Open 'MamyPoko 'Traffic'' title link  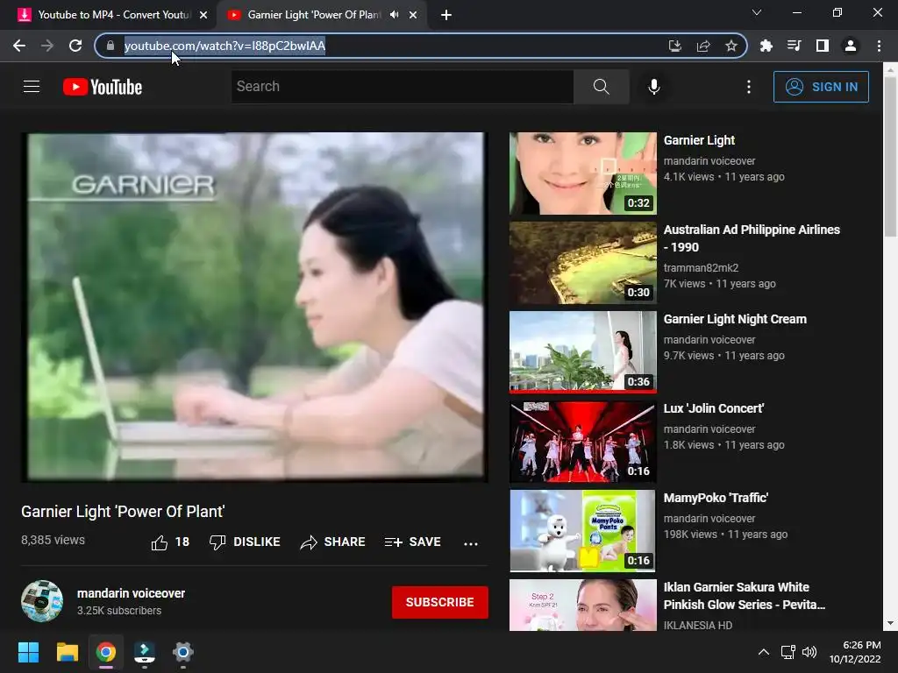click(716, 498)
